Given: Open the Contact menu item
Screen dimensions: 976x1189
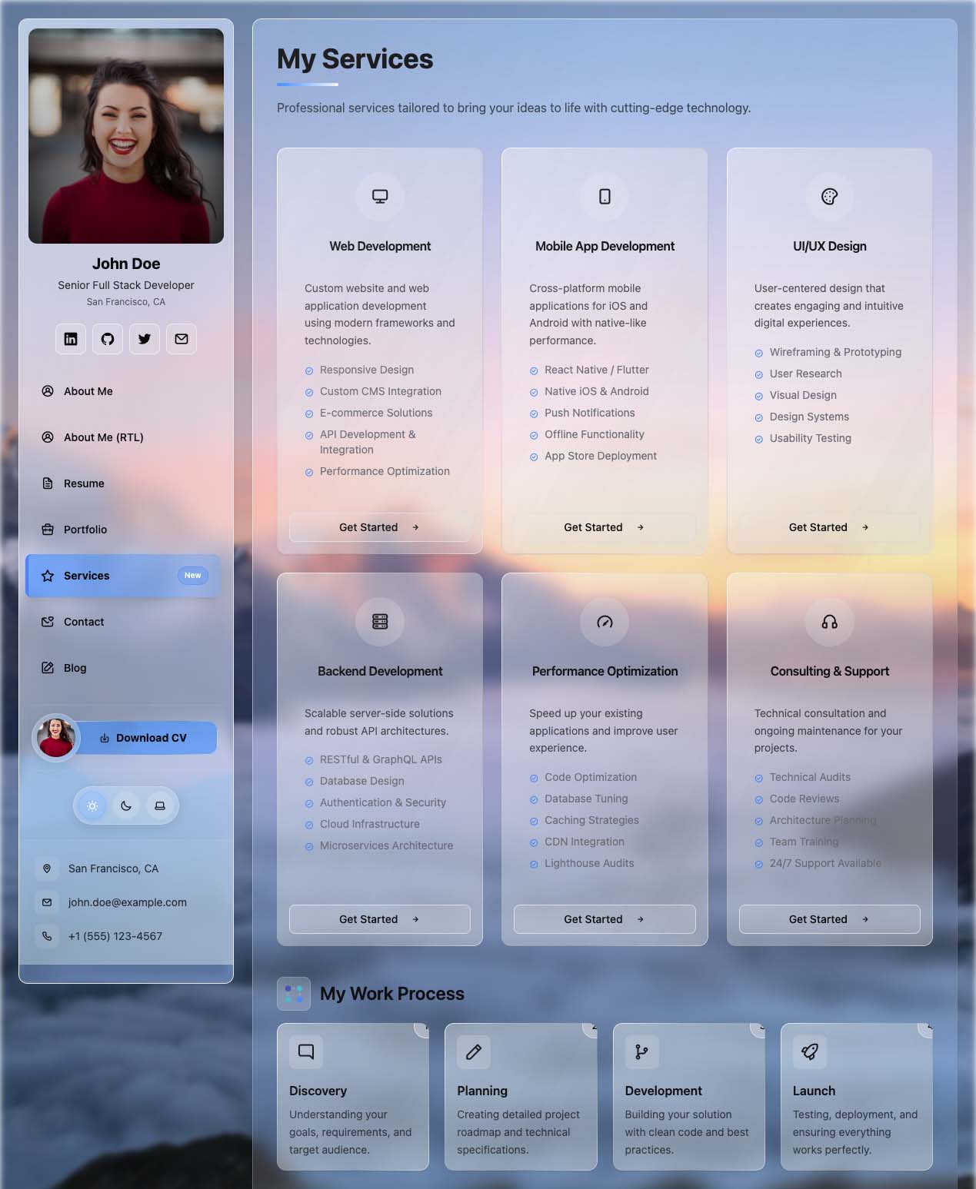Looking at the screenshot, I should pyautogui.click(x=84, y=622).
